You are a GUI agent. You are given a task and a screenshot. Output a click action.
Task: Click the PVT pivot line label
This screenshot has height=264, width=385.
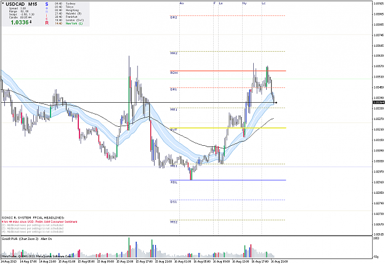pyautogui.click(x=174, y=130)
